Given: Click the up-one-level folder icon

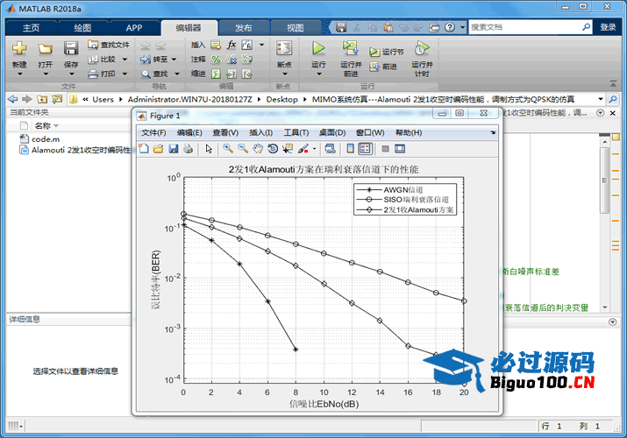Looking at the screenshot, I should 42,99.
